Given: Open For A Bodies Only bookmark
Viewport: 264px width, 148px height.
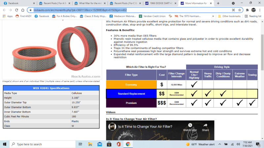Looking at the screenshot, I should tap(64, 16).
